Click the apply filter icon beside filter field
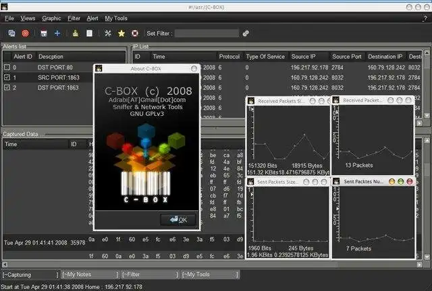432x291 pixels. point(246,33)
